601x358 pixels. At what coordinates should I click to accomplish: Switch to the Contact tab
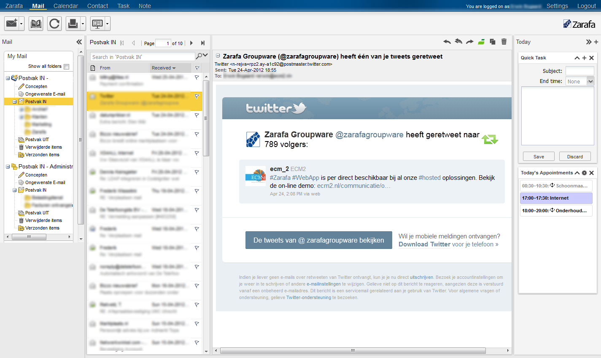pos(97,6)
